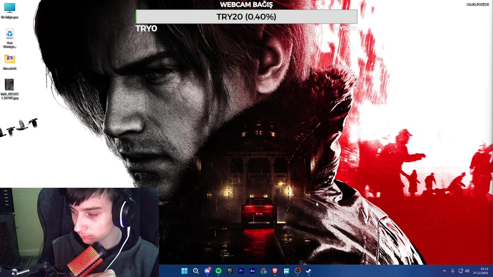Open Adobe Premiere Pro from taskbar
This screenshot has width=493, height=277.
241,271
